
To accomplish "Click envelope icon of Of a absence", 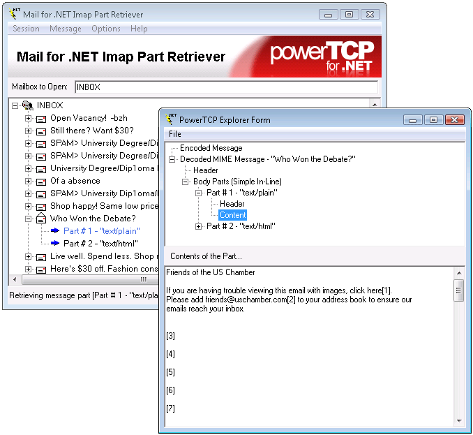I will pos(41,182).
